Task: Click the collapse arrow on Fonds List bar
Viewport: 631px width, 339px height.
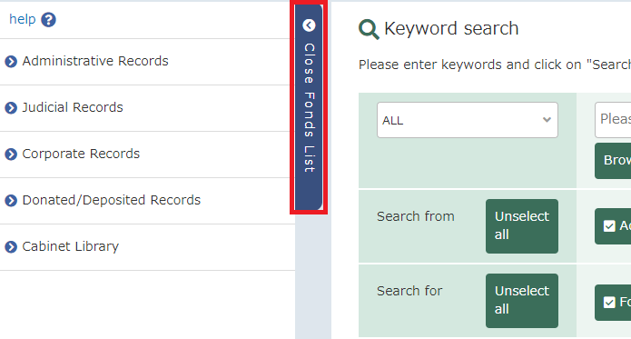Action: [309, 25]
